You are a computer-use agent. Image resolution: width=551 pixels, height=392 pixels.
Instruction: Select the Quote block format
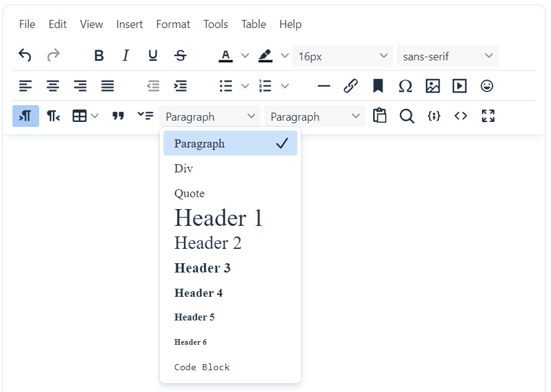click(190, 194)
